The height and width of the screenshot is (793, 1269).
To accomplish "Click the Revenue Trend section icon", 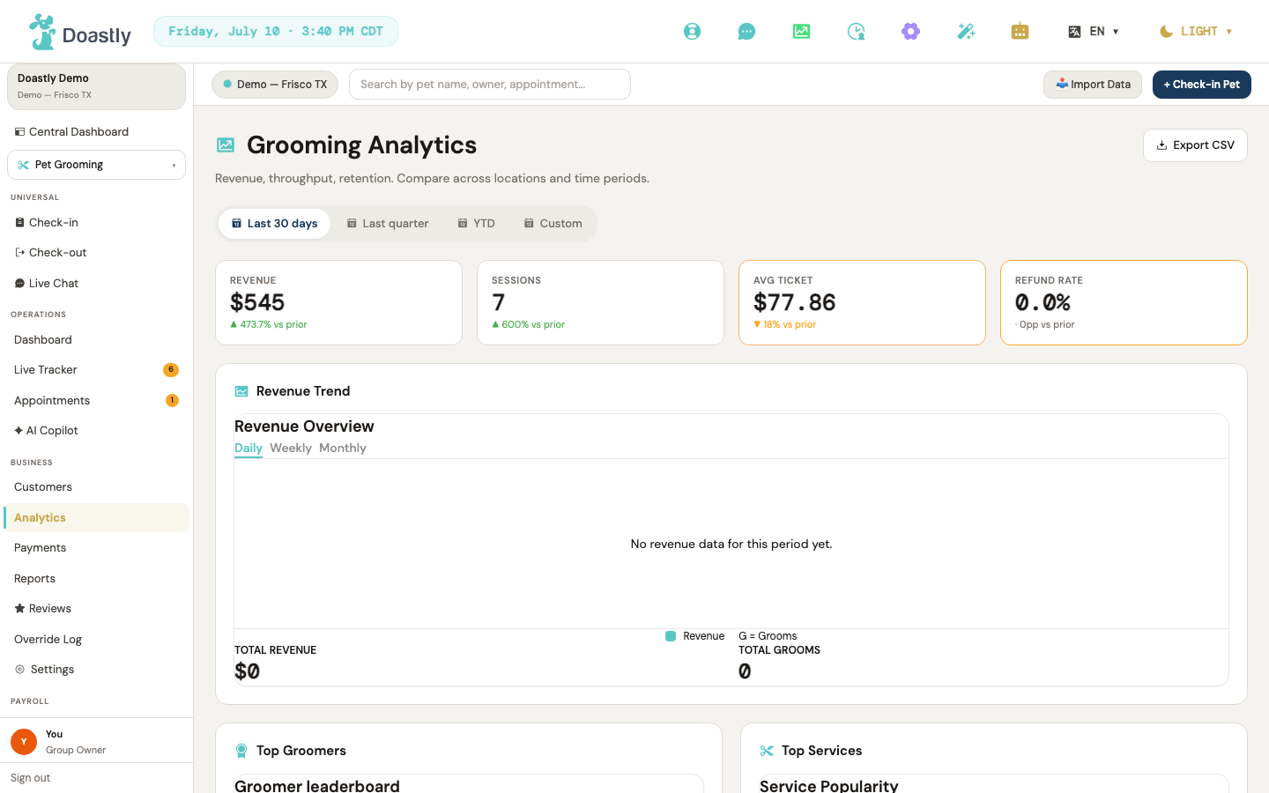I will (x=241, y=391).
